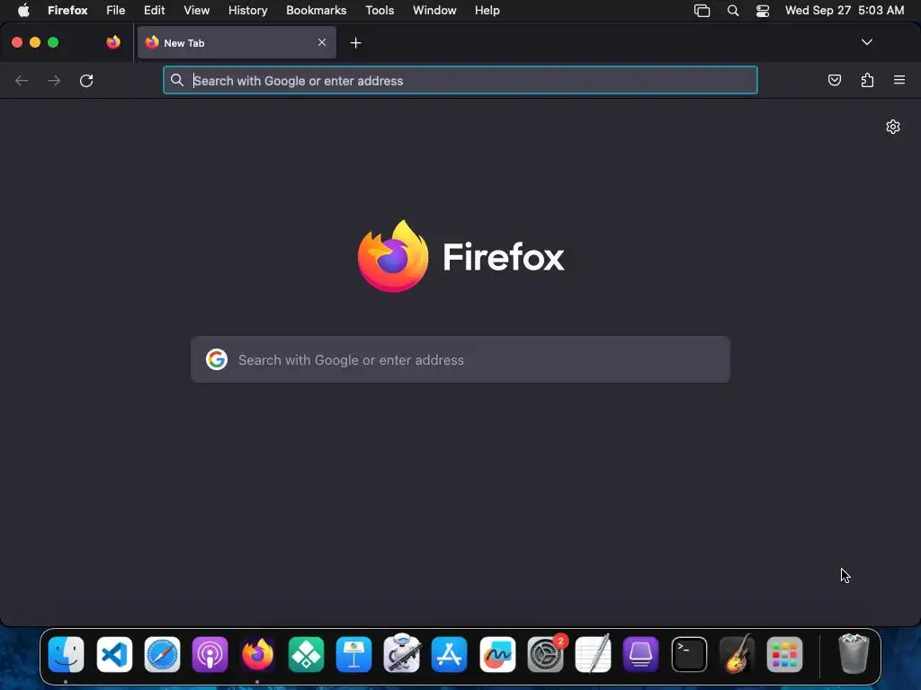Open Automator from the Dock
Image resolution: width=921 pixels, height=690 pixels.
point(402,653)
